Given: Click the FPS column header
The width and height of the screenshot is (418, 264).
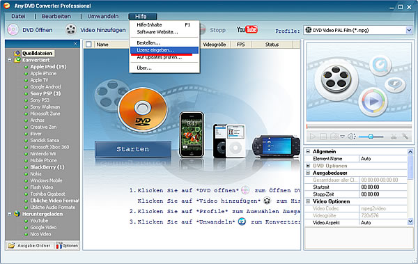Looking at the screenshot, I should coord(241,45).
